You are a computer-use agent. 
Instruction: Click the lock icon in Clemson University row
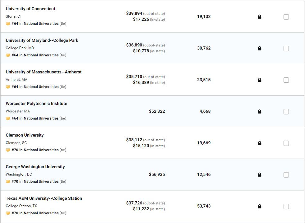260,143
